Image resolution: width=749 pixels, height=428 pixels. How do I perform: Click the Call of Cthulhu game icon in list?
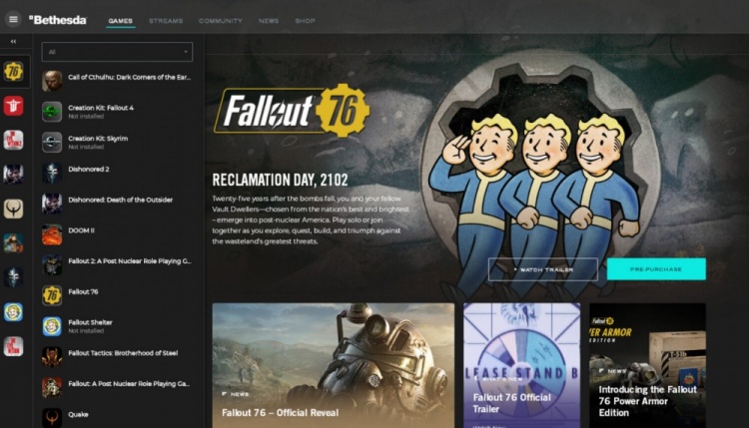pos(52,81)
